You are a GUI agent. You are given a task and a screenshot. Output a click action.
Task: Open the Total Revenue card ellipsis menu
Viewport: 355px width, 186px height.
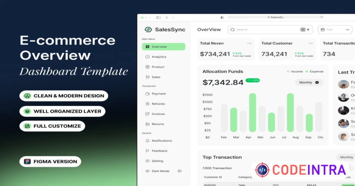[x=249, y=43]
